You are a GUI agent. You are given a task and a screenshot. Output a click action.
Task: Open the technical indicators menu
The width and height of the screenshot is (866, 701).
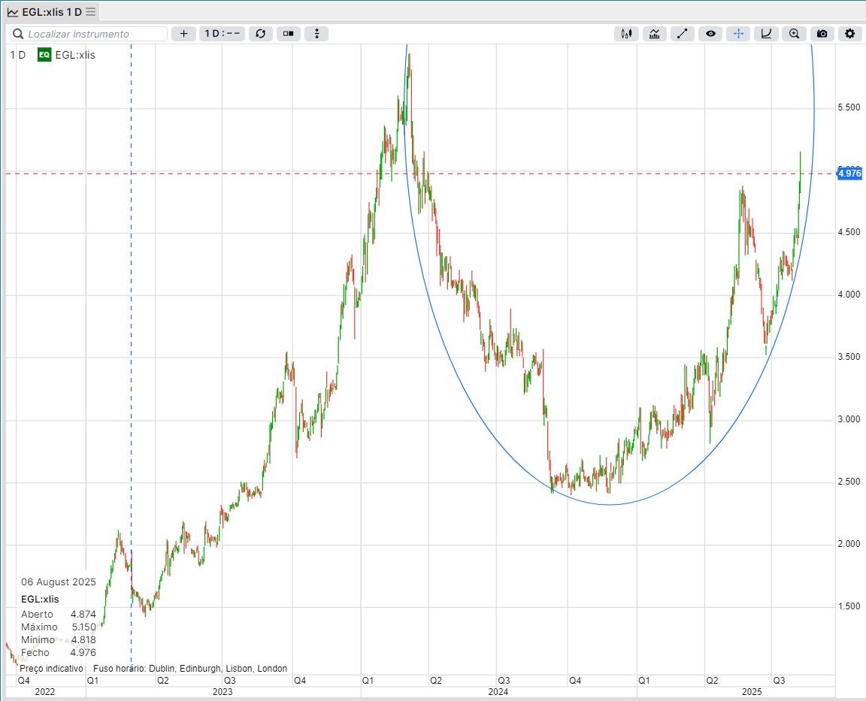pyautogui.click(x=654, y=34)
